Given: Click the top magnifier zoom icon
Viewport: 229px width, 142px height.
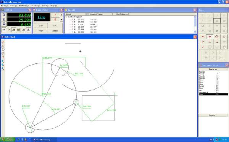Looking at the screenshot, I should point(3,61).
